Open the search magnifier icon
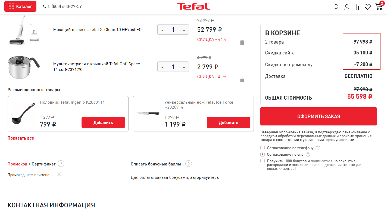 click(x=336, y=7)
